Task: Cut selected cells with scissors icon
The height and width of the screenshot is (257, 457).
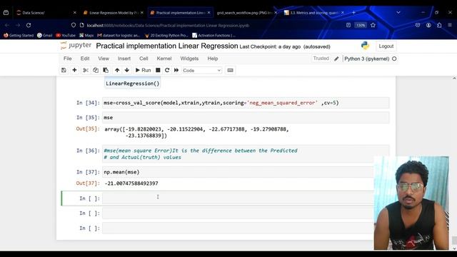Action: 86,70
